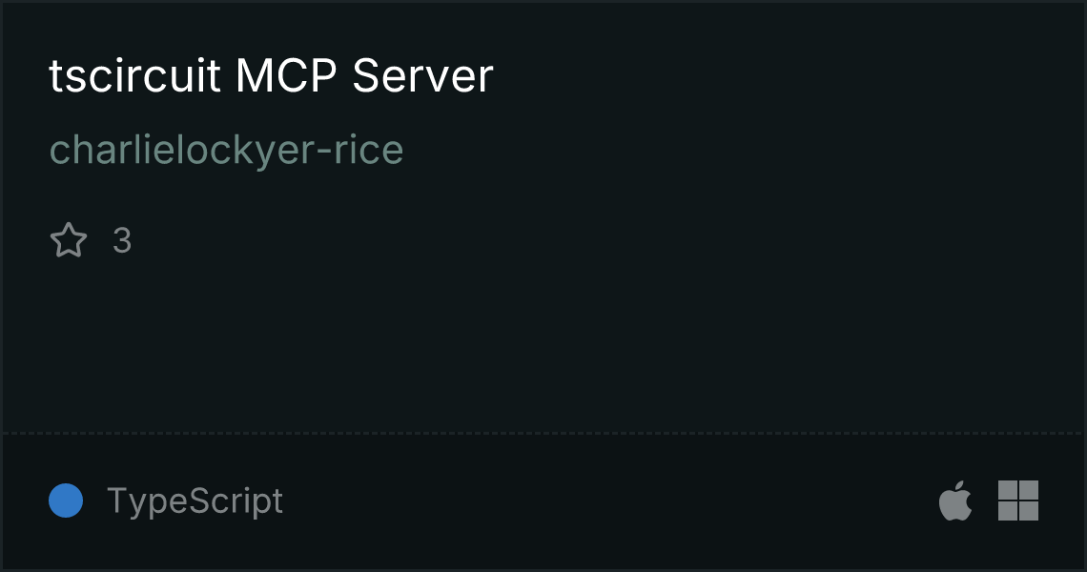Click the dashed divider above the footer

[543, 434]
